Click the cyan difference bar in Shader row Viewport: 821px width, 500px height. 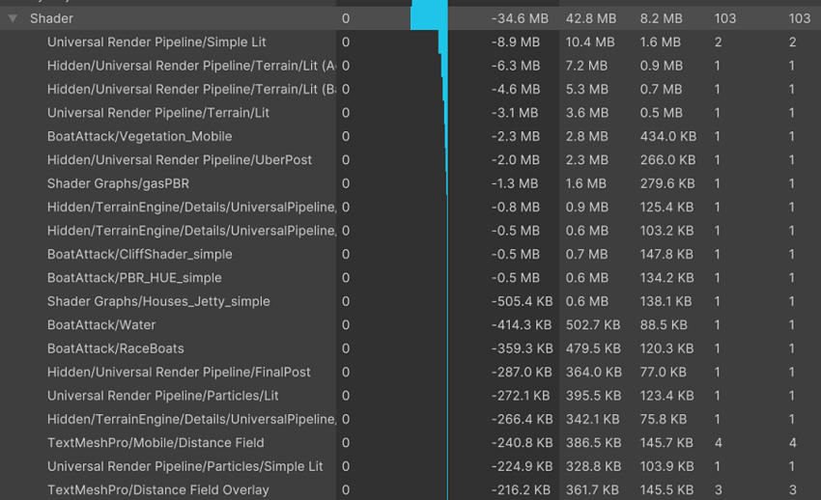point(429,16)
